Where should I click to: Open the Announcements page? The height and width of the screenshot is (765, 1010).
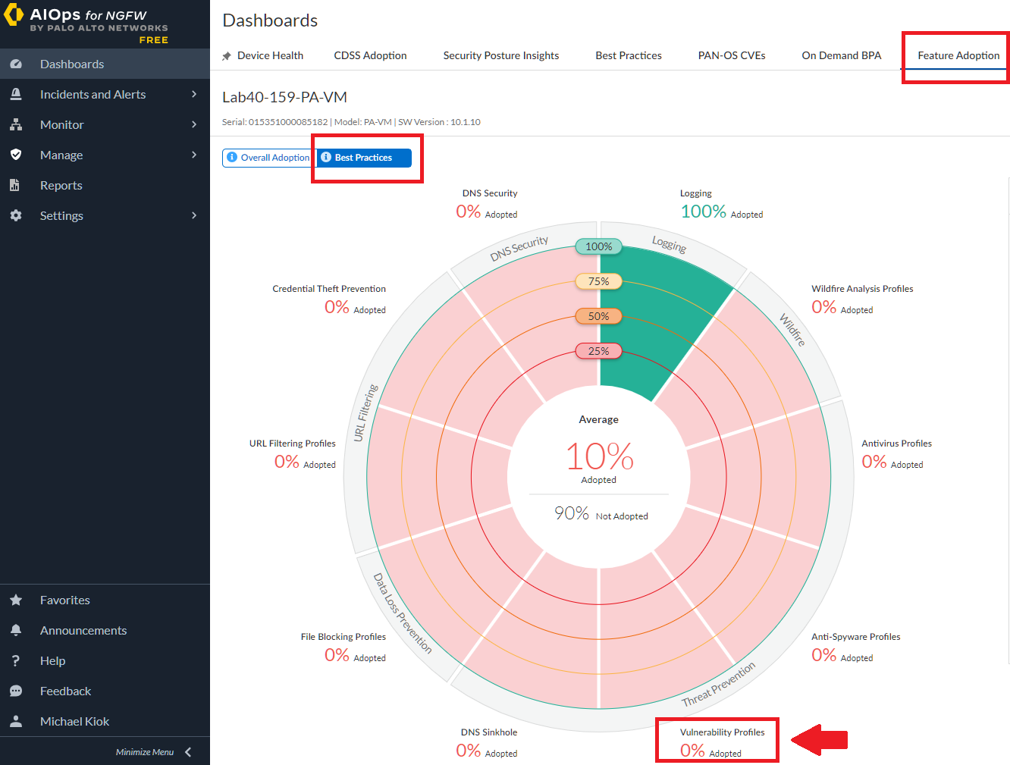coord(83,631)
